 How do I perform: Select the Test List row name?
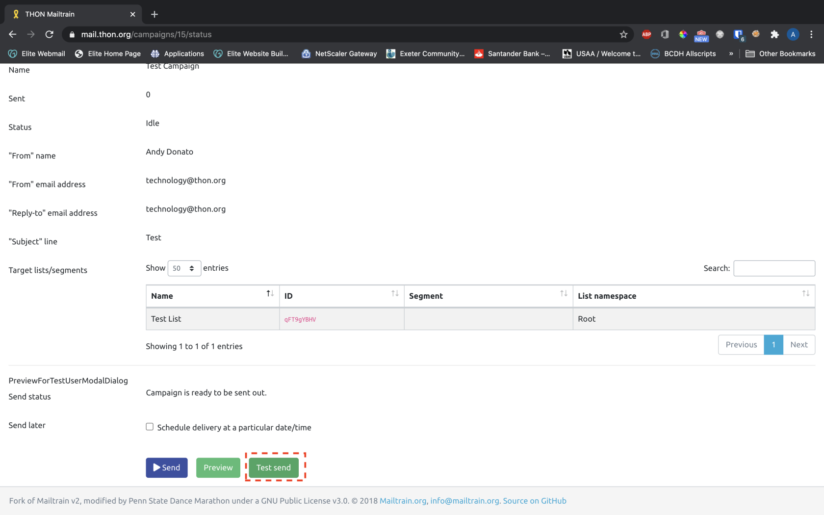click(166, 319)
